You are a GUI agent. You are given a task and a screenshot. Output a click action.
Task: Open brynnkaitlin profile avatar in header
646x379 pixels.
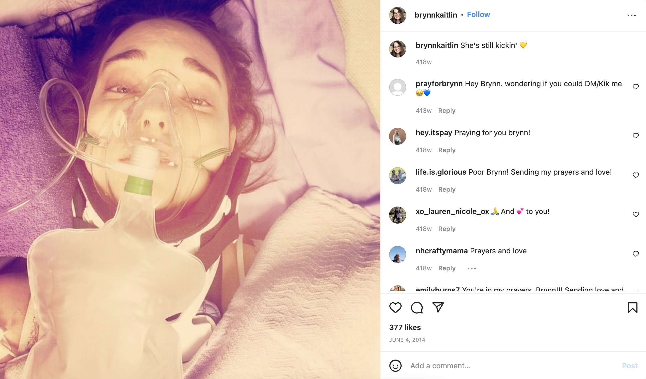[397, 15]
